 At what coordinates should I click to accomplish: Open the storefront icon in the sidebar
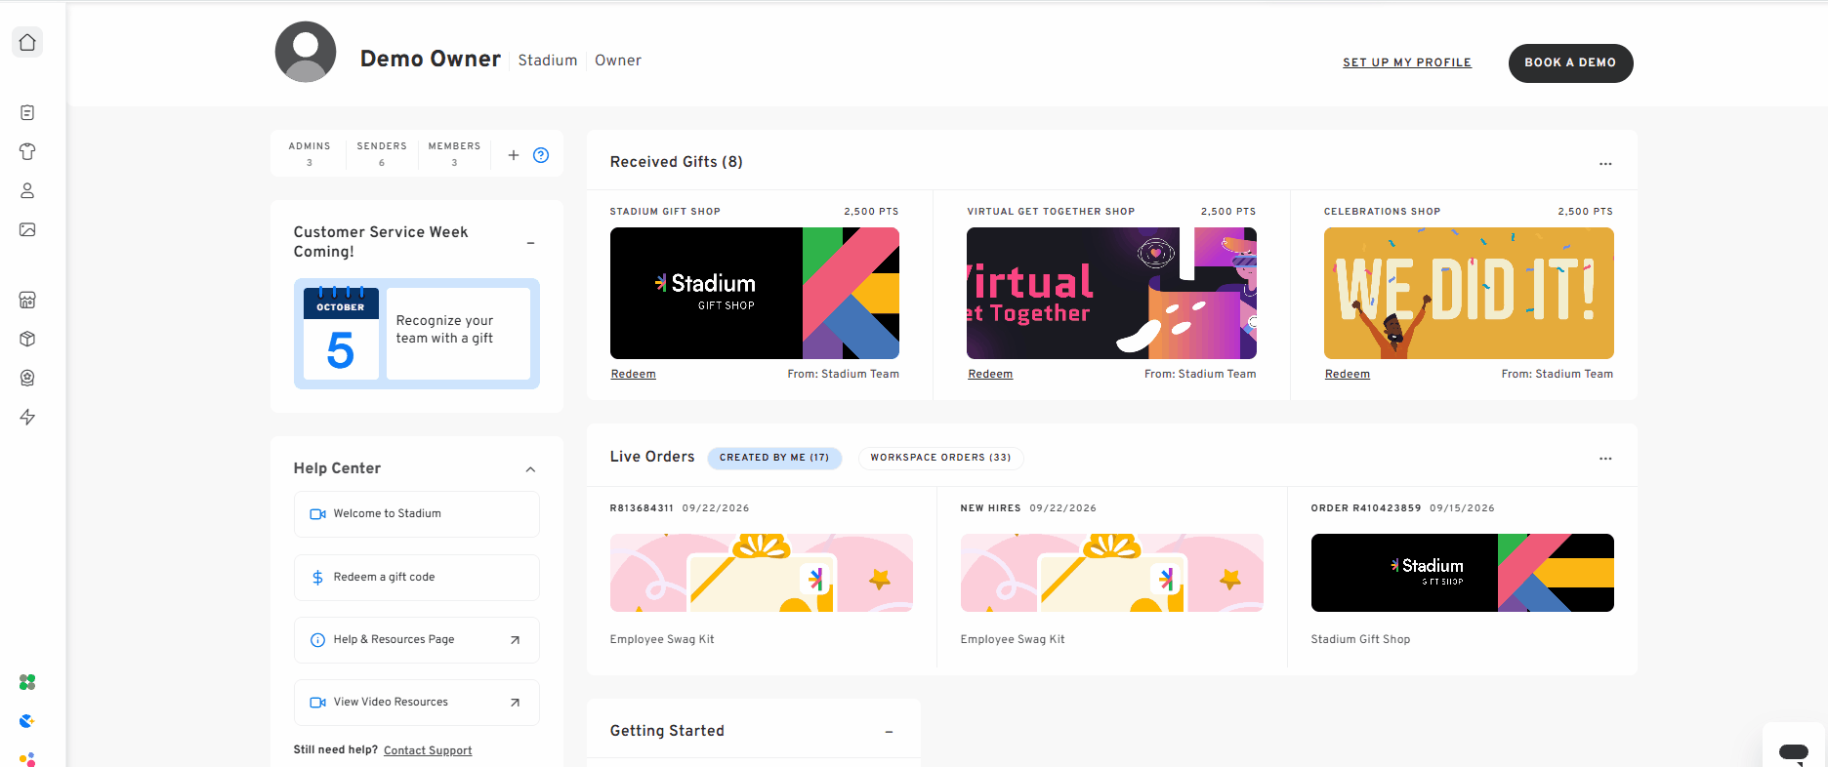coord(27,300)
